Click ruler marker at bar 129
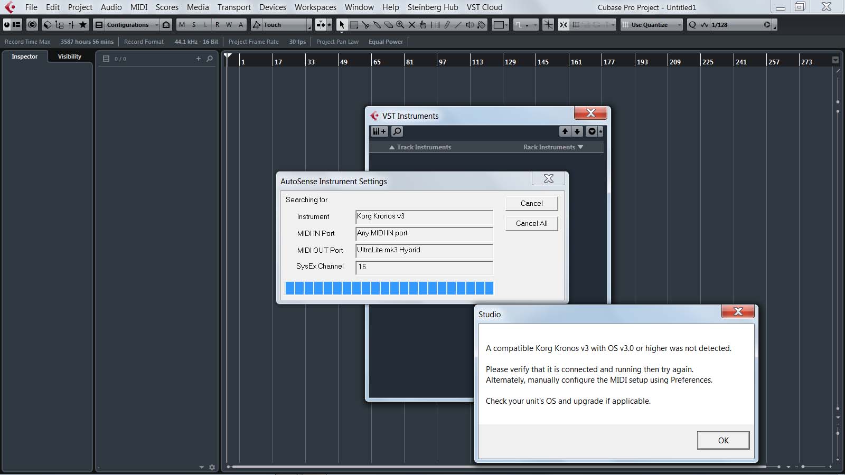Viewport: 845px width, 475px height. coord(510,62)
